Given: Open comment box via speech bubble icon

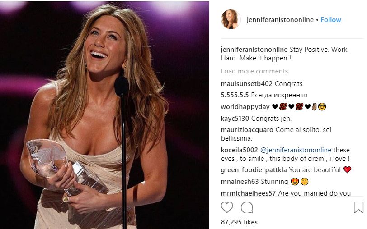Looking at the screenshot, I should click(247, 207).
